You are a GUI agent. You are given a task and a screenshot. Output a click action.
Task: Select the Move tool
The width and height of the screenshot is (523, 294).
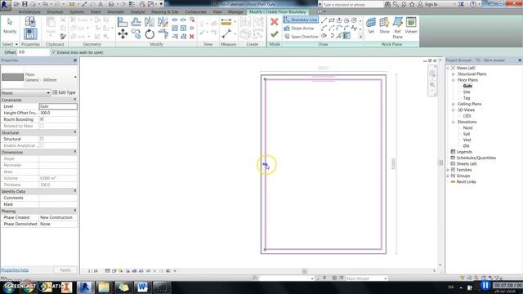click(x=123, y=34)
